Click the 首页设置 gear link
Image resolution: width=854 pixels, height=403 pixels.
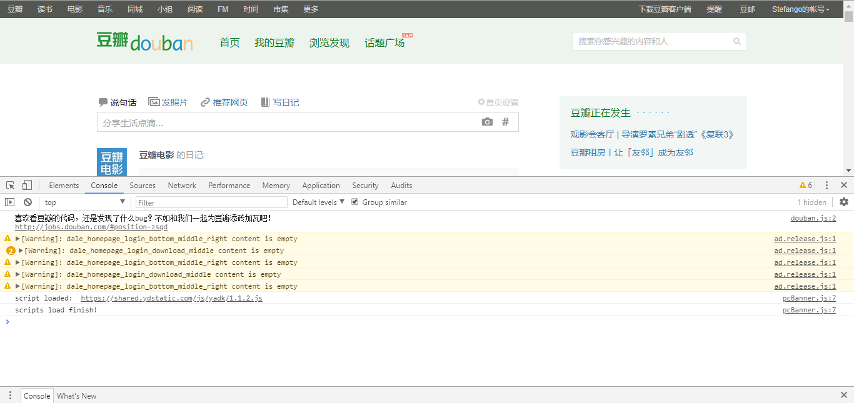point(498,102)
